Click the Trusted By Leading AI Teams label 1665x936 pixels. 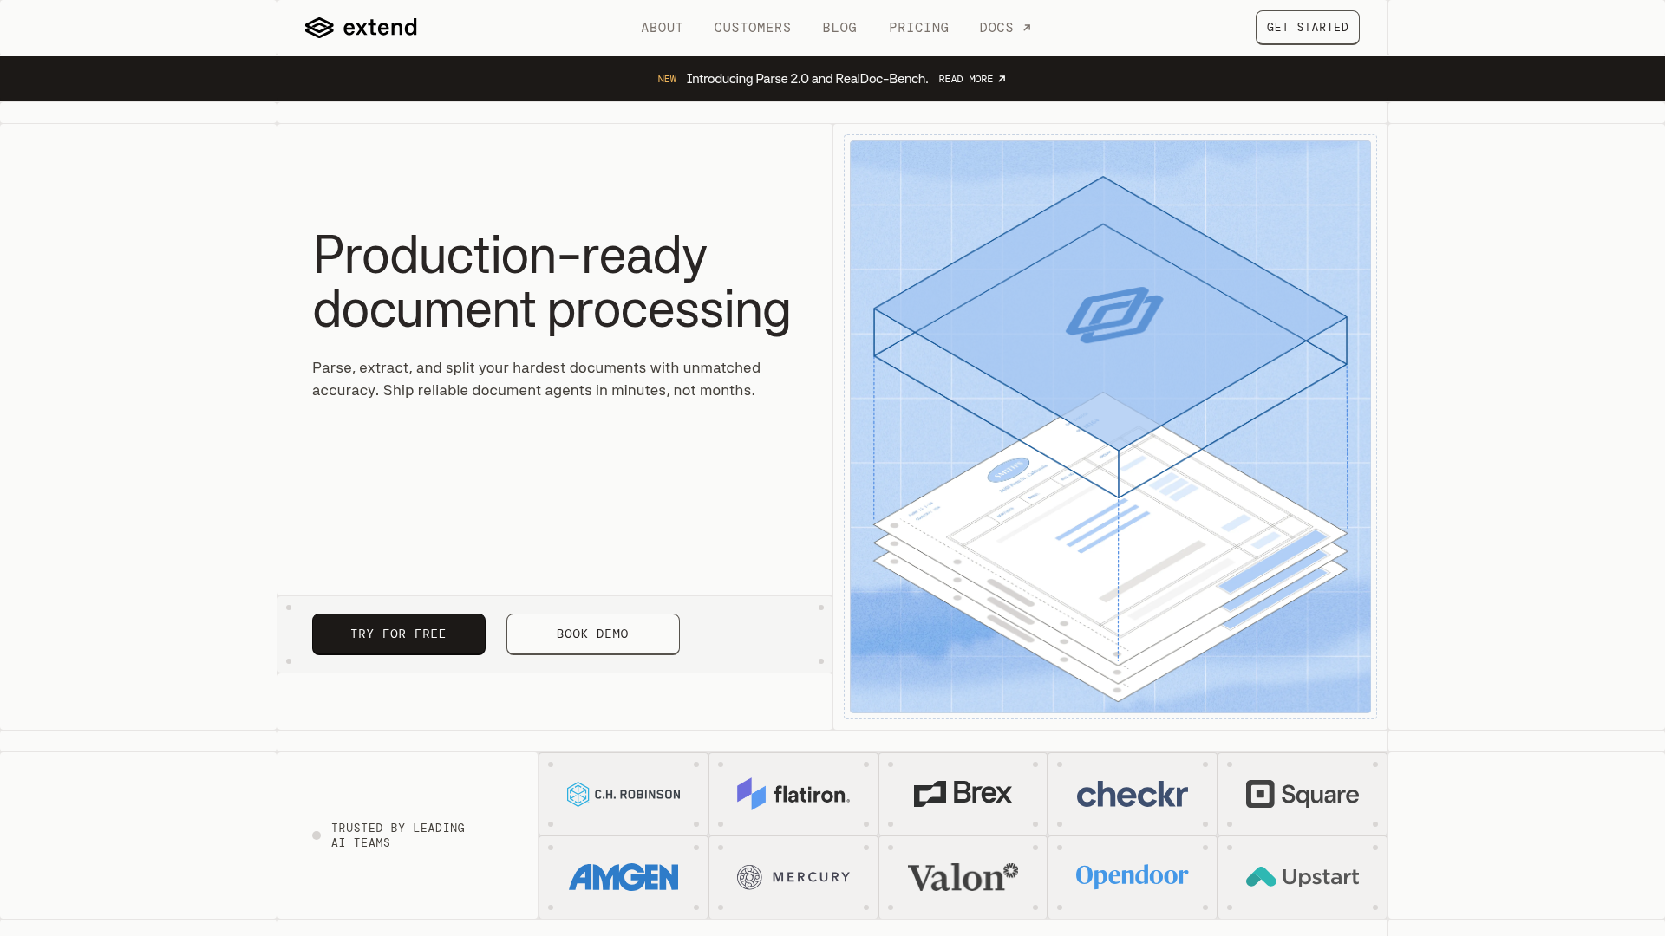pyautogui.click(x=398, y=835)
